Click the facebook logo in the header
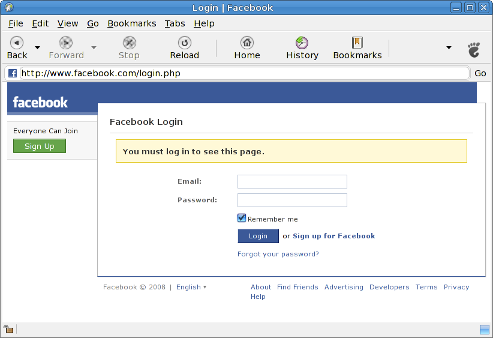 40,102
